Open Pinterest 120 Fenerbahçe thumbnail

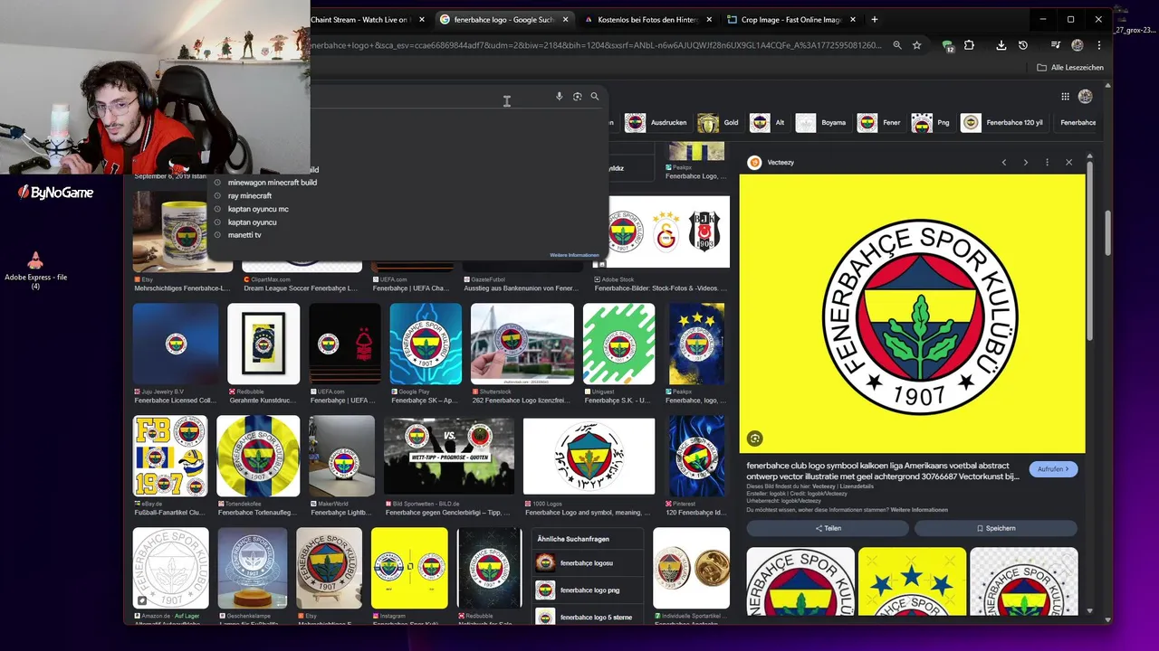[x=696, y=456]
